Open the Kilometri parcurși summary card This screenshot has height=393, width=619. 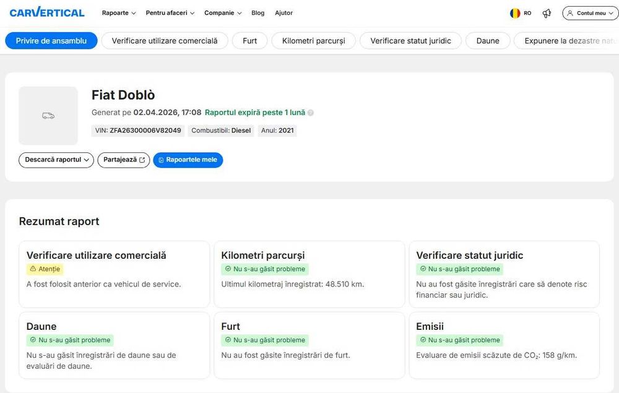click(309, 274)
